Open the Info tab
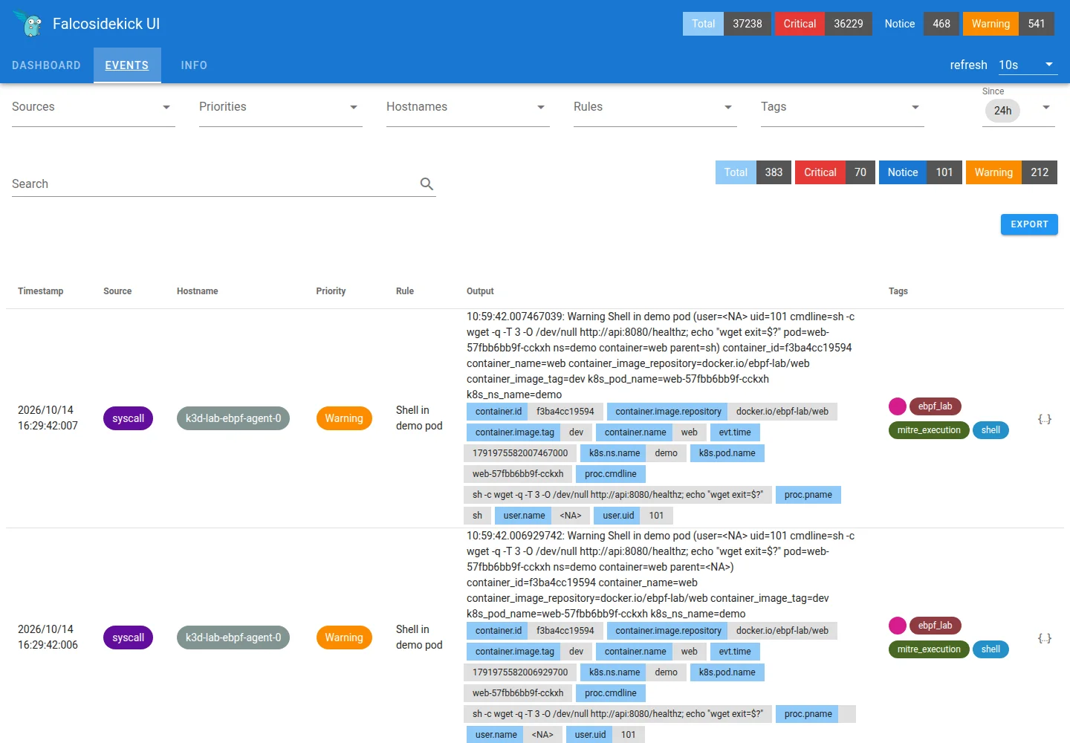Screen dimensions: 1070x743 (194, 65)
